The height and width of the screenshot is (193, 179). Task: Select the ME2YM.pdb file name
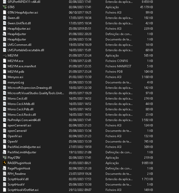tap(16, 71)
